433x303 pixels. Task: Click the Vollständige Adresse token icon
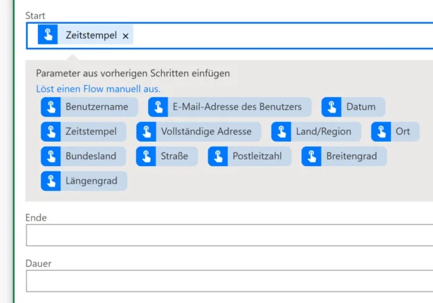(x=146, y=132)
